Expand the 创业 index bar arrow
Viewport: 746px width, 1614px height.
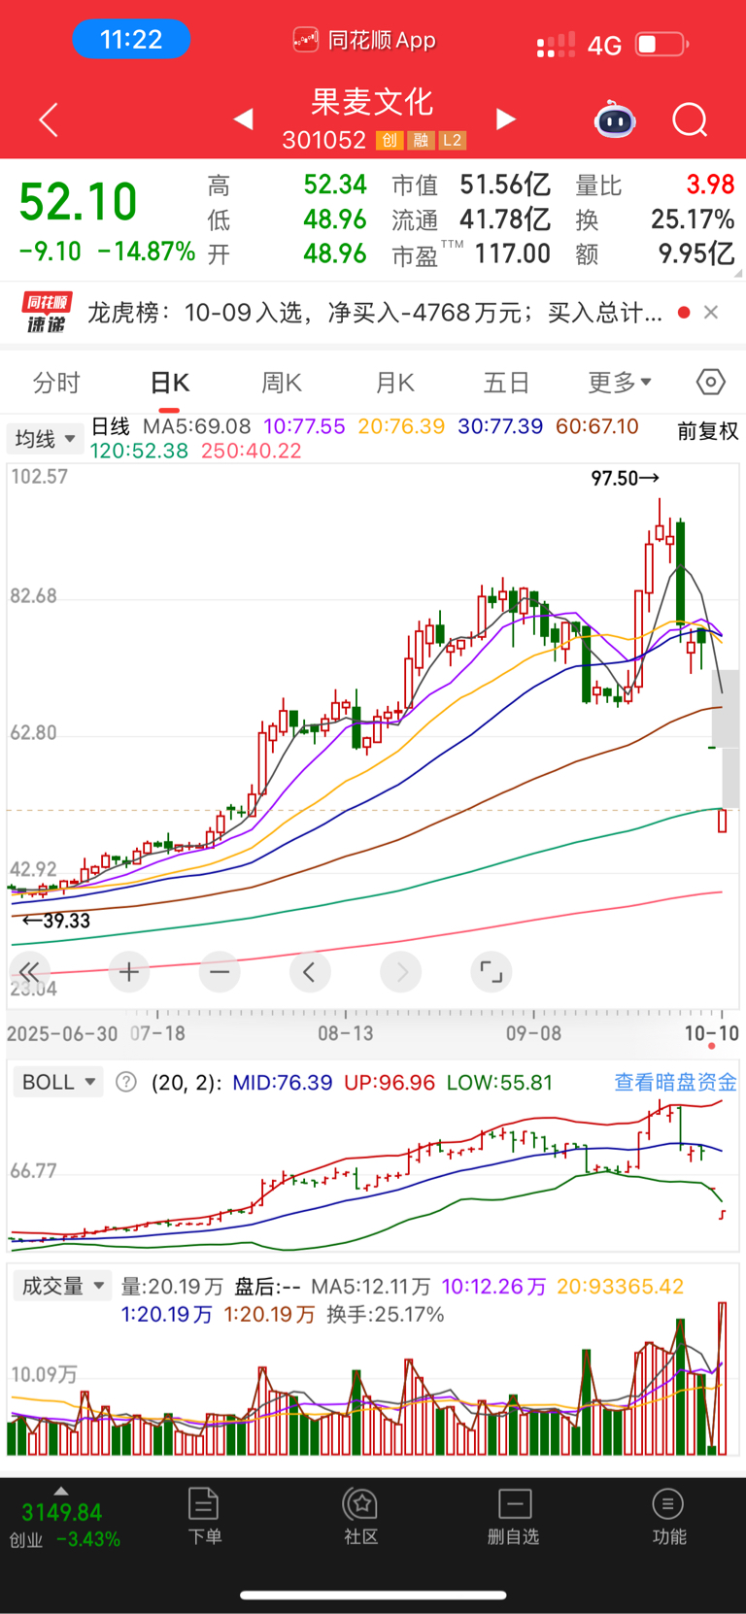(61, 1491)
